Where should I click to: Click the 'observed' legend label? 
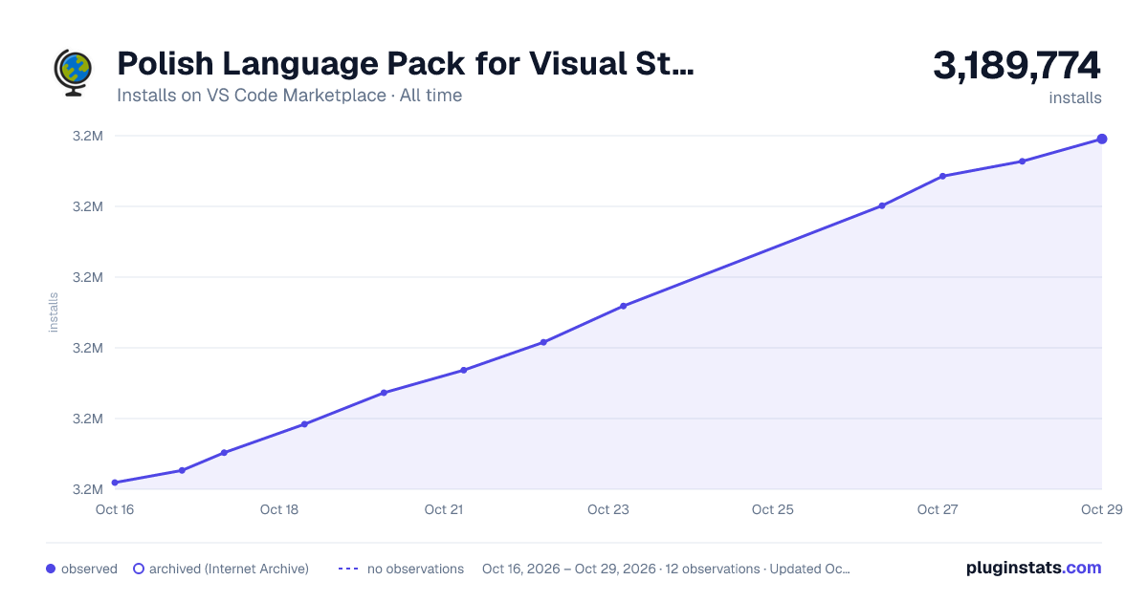point(89,569)
